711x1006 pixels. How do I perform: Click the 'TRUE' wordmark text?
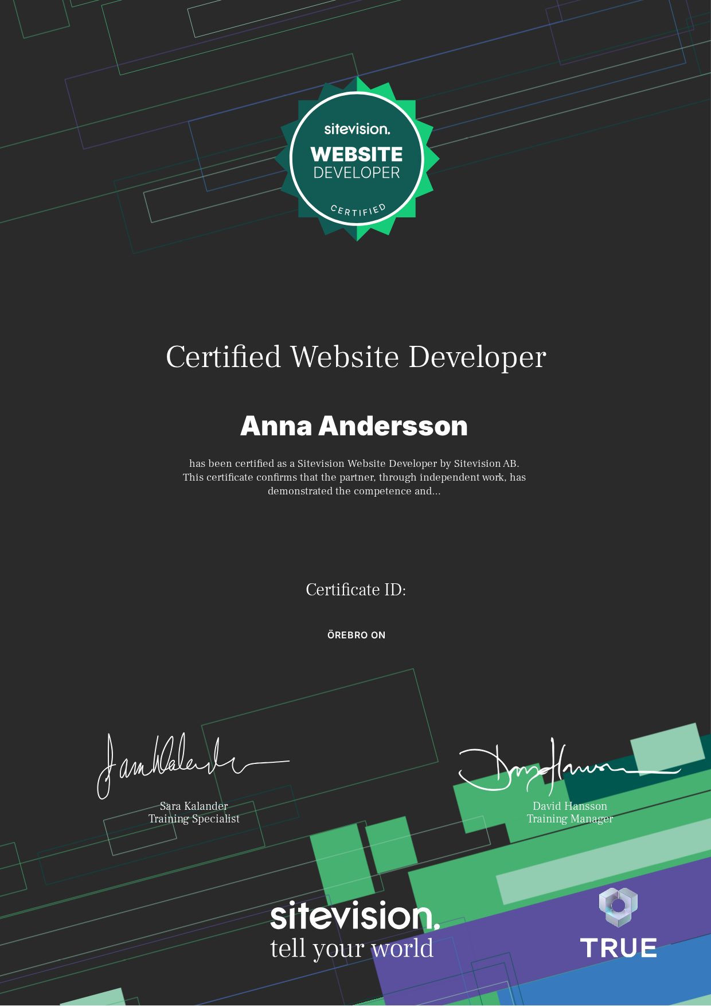point(618,948)
